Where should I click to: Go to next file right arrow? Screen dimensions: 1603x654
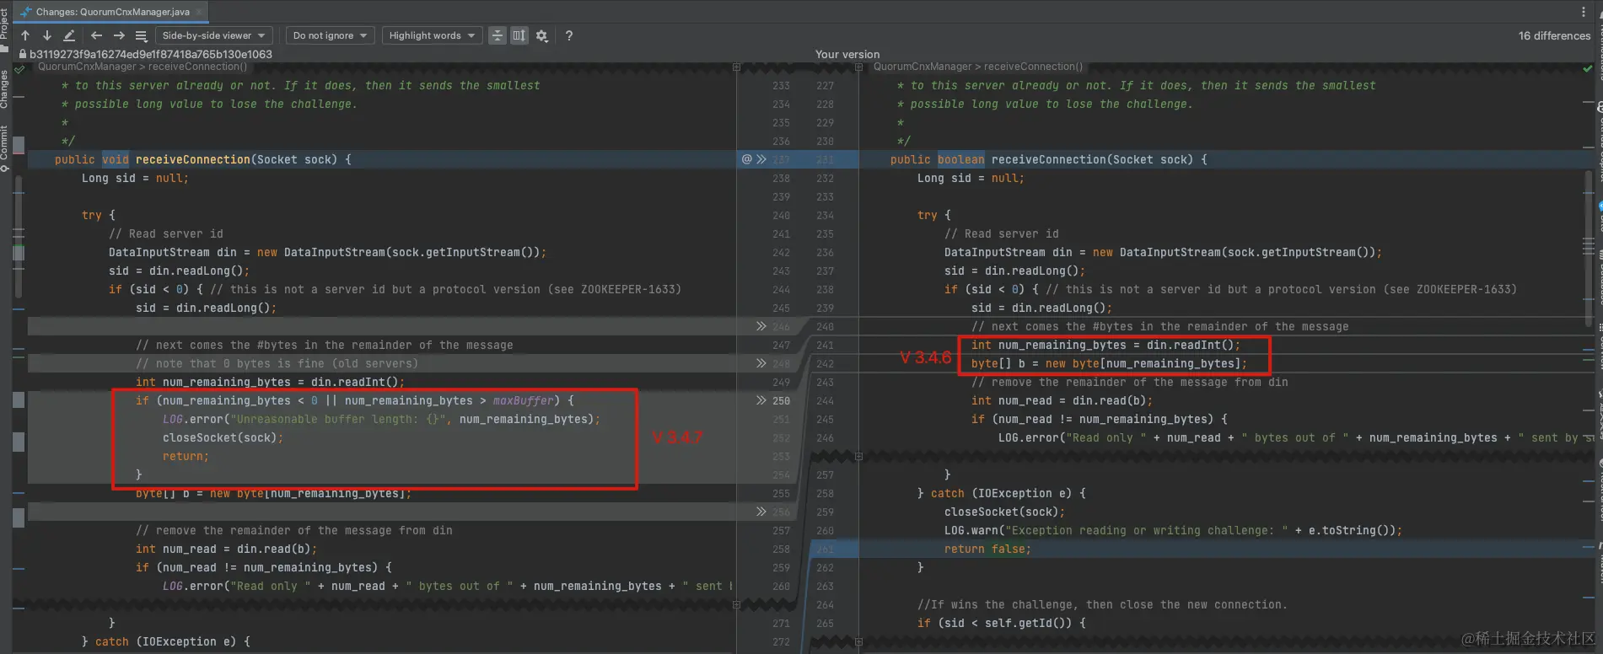[x=119, y=35]
